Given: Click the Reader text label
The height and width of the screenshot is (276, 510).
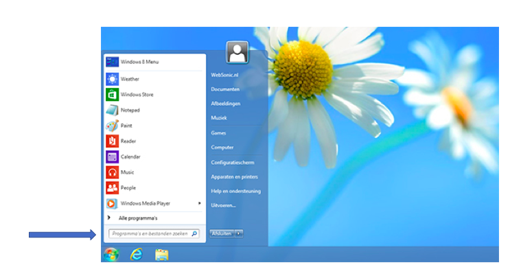Looking at the screenshot, I should click(x=128, y=141).
